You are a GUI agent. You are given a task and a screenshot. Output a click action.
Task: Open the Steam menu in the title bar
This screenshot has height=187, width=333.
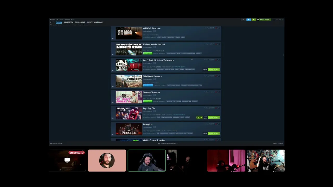pyautogui.click(x=53, y=19)
